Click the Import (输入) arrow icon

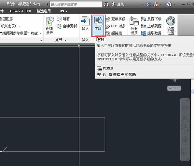[85, 21]
